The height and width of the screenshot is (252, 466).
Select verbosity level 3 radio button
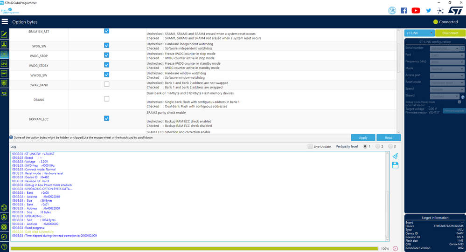tap(390, 146)
